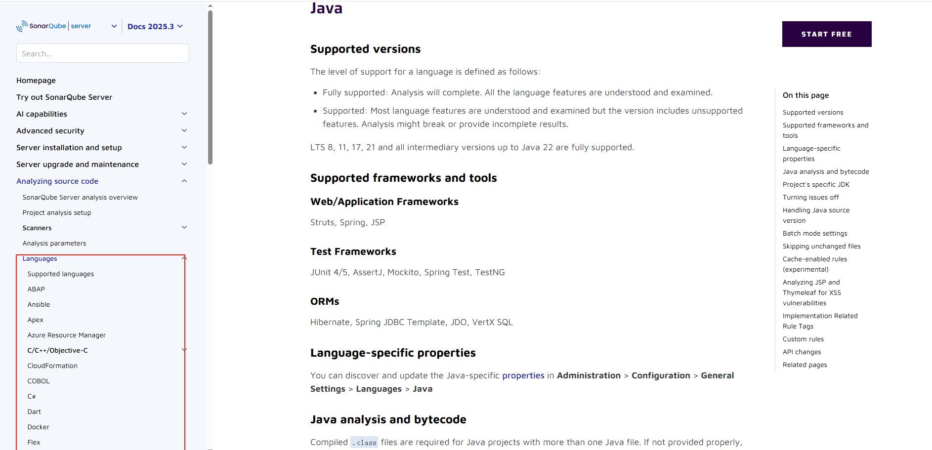
Task: Open the properties link in the paragraph
Action: (x=523, y=375)
